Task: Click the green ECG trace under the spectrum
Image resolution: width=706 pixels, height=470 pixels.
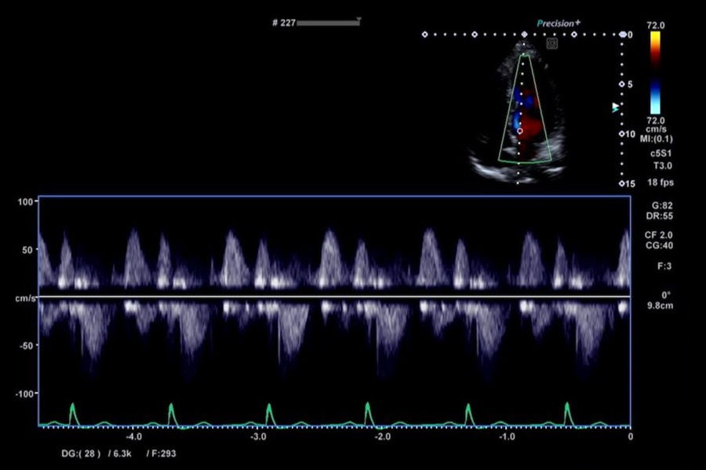Action: tap(334, 415)
